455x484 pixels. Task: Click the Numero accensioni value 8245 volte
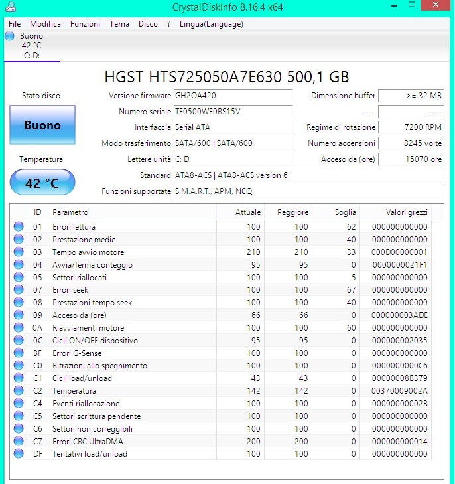[x=411, y=143]
